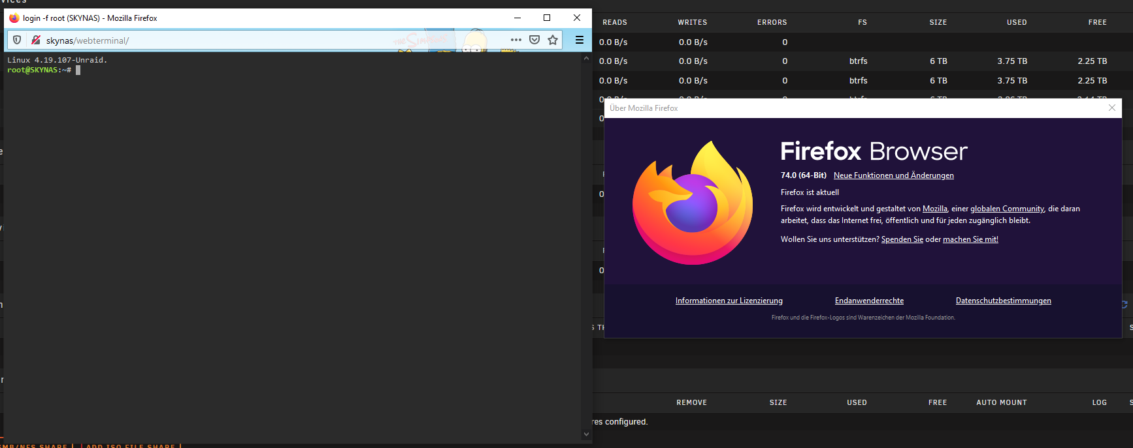Click the AUTO MOUNT column header
This screenshot has width=1133, height=448.
pos(1002,402)
